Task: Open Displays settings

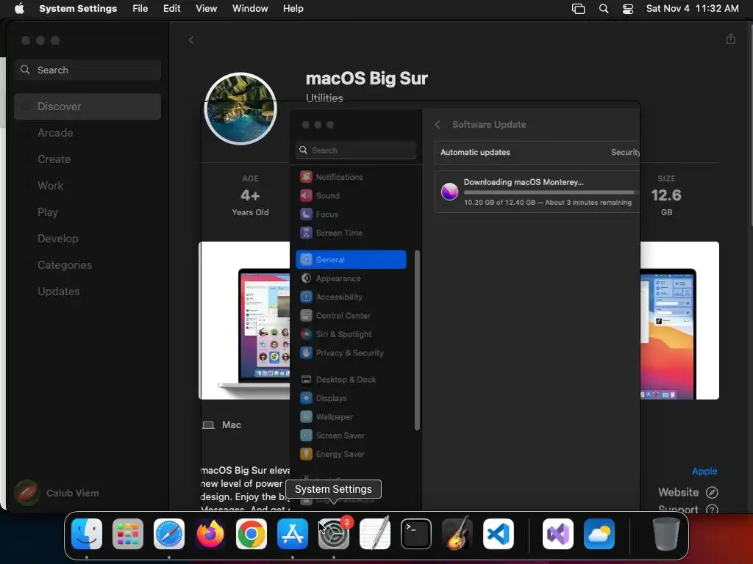Action: (x=351, y=398)
